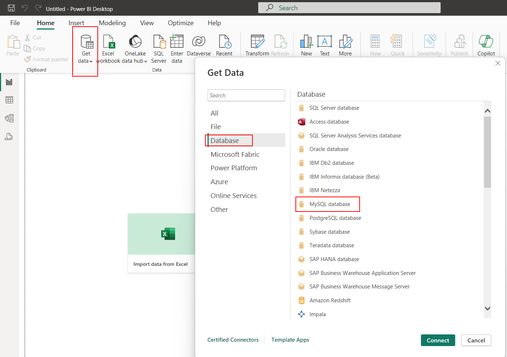Image resolution: width=507 pixels, height=357 pixels.
Task: Click the New measure icon
Action: point(375,42)
